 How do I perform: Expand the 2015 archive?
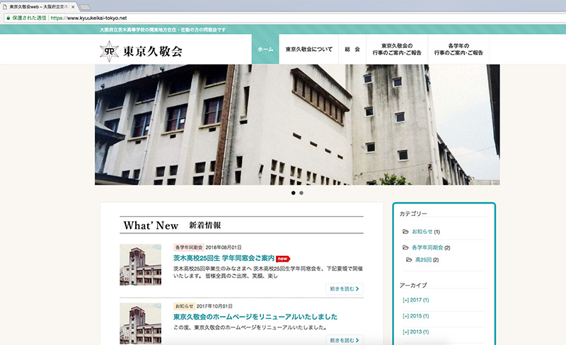[x=415, y=316]
